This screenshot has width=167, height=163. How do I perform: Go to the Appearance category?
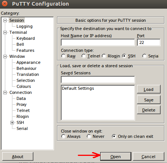tap(29, 62)
